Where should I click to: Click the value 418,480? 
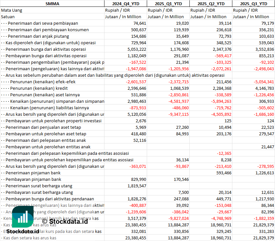coord(139,134)
